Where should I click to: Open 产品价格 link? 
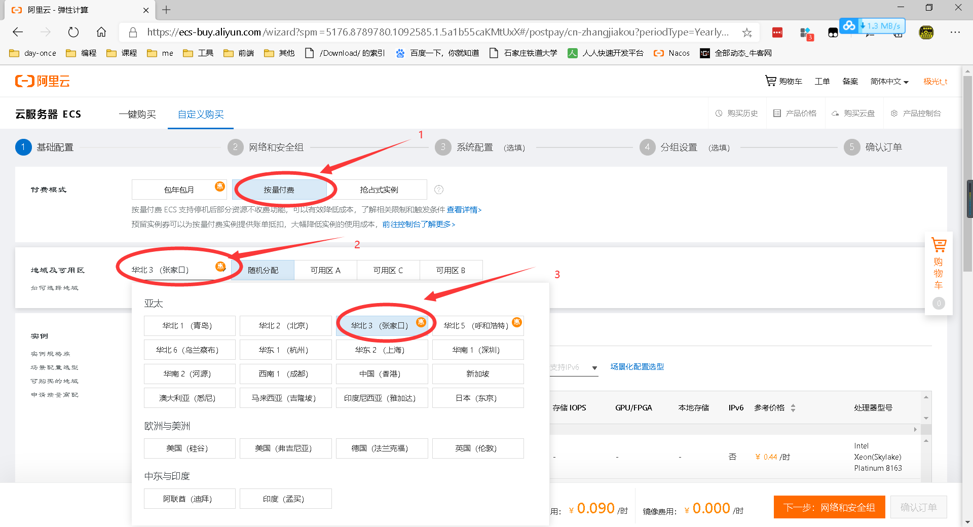pyautogui.click(x=795, y=114)
